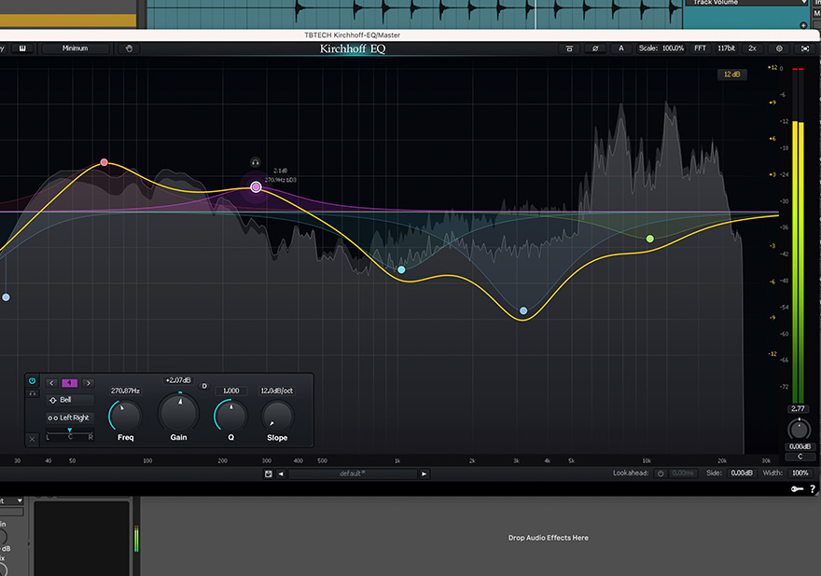Click the Gain knob for band 4
Screen dimensions: 821x576
coord(178,412)
